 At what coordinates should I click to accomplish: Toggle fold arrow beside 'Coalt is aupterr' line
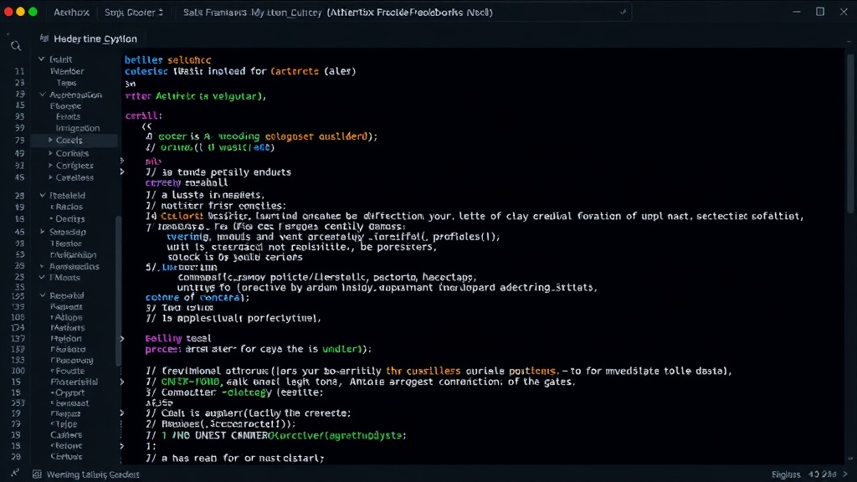click(x=122, y=413)
